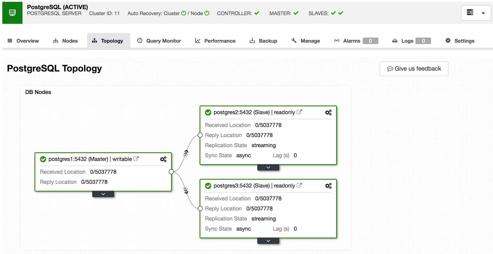Viewport: 493px width, 254px height.
Task: Click the postgres3 input connector circle
Action: point(200,208)
